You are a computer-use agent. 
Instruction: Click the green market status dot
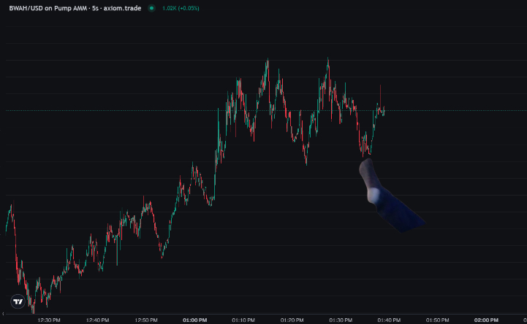click(x=151, y=8)
